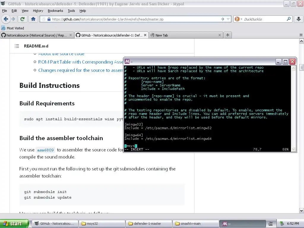
Task: Click the Most Visited bookmark icon
Action: click(x=3, y=28)
